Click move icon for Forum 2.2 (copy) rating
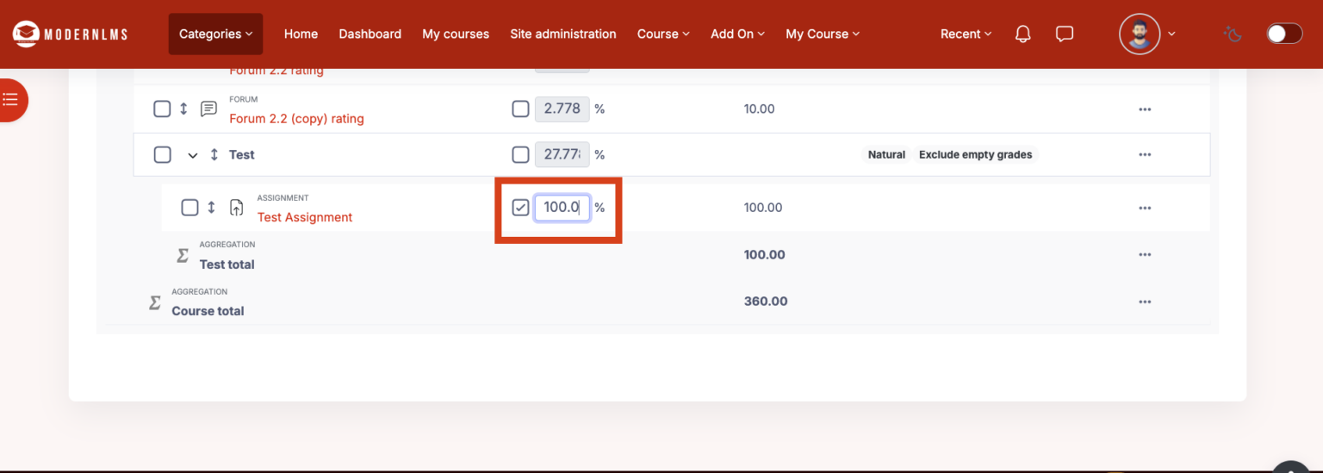The width and height of the screenshot is (1323, 473). tap(183, 109)
